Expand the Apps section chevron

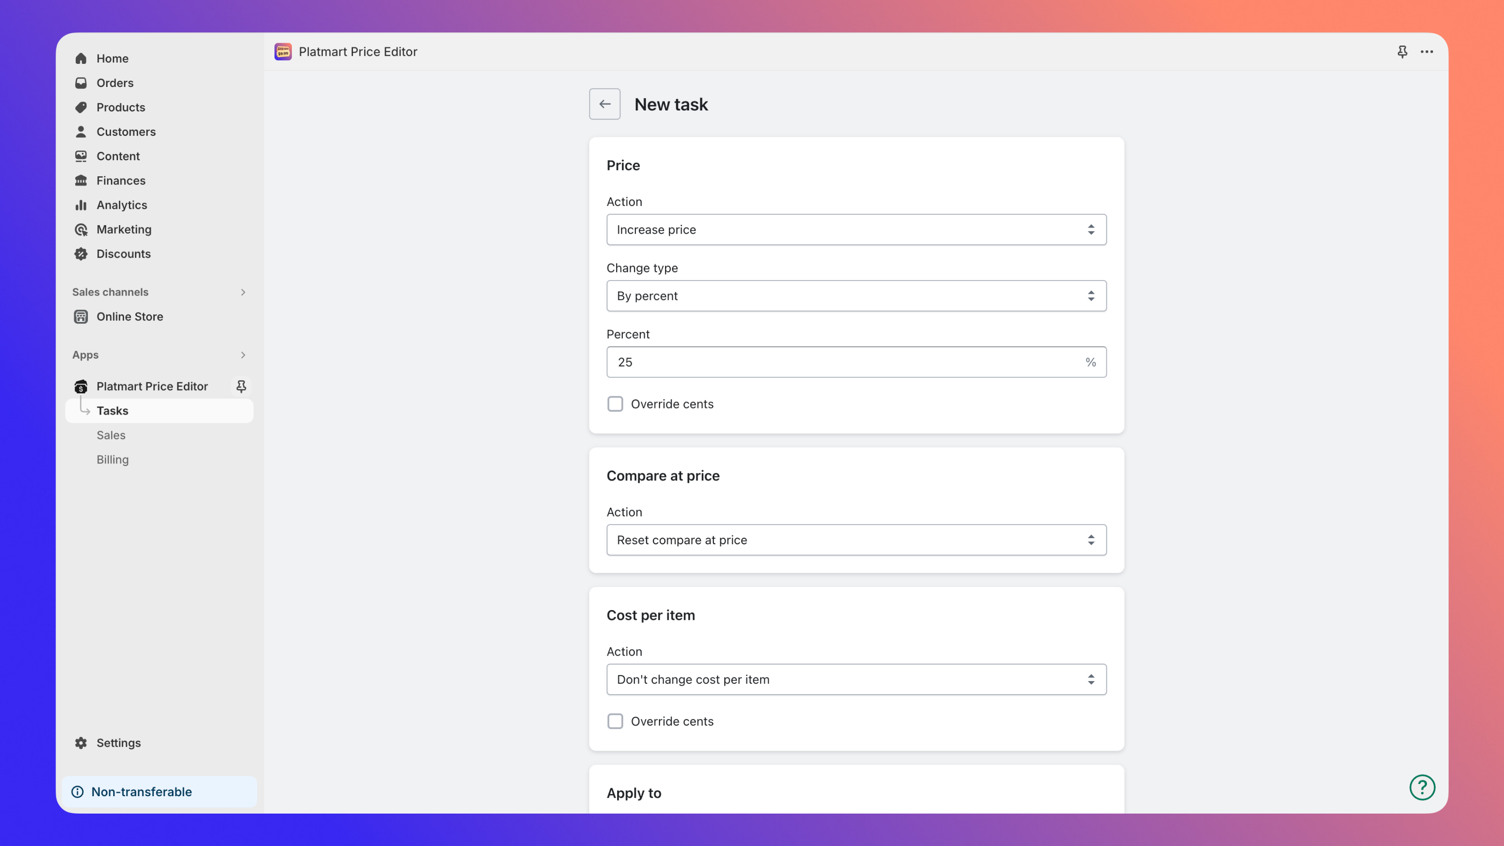click(243, 355)
